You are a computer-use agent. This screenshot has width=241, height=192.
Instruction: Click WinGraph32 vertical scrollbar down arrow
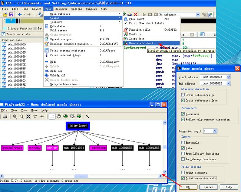[x=165, y=172]
